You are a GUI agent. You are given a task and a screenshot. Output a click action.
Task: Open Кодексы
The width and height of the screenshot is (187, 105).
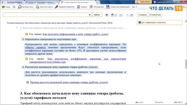[82, 7]
